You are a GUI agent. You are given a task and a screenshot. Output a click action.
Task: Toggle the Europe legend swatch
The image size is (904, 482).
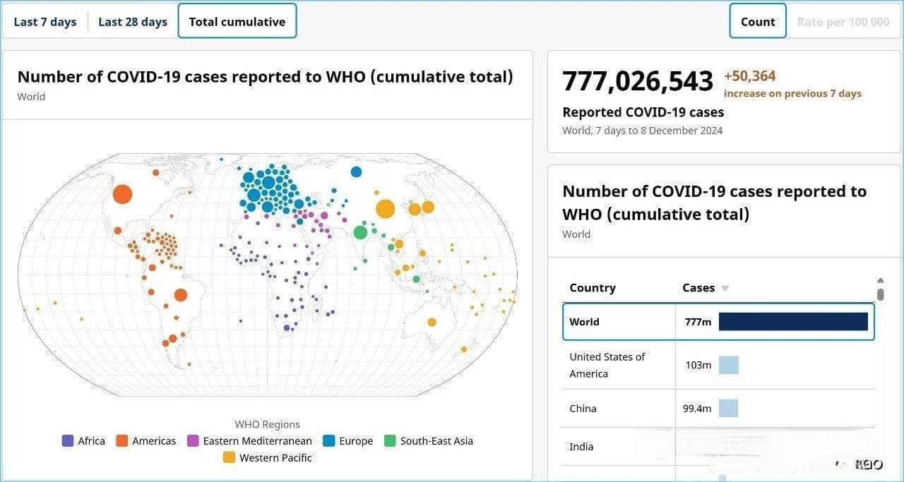pos(329,441)
